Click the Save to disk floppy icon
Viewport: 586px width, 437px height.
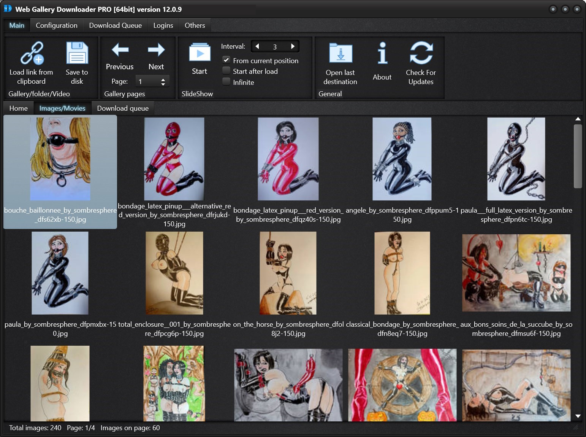pyautogui.click(x=77, y=53)
